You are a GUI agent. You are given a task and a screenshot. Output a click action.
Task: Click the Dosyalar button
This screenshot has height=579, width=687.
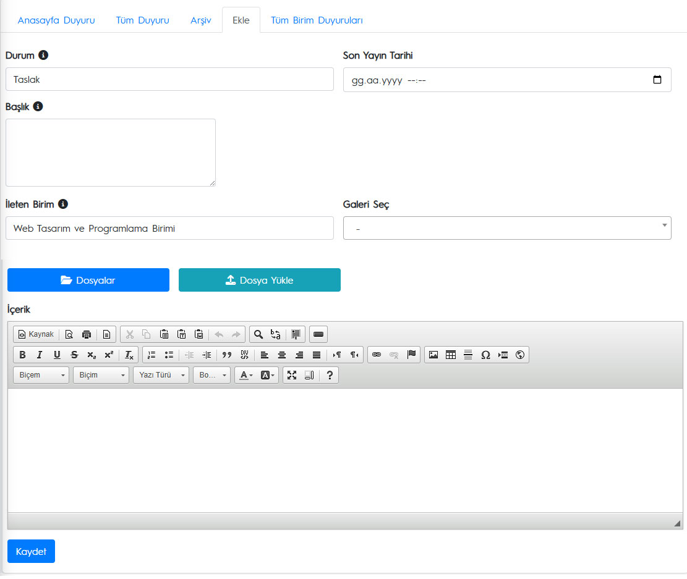pyautogui.click(x=88, y=280)
